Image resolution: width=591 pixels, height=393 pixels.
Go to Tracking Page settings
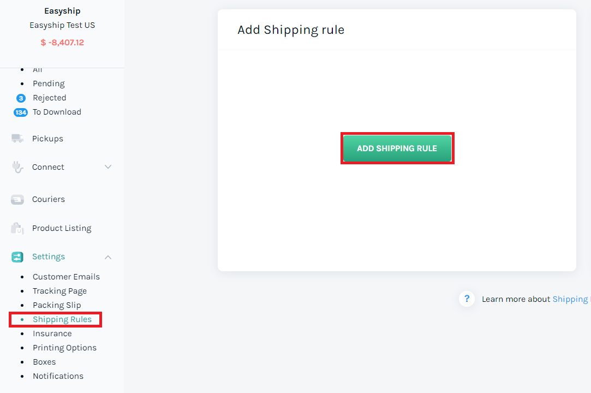60,291
